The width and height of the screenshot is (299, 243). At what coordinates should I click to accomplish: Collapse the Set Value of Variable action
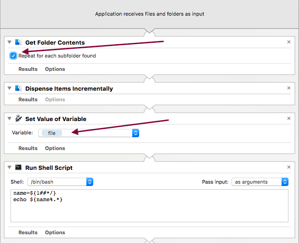pos(10,119)
